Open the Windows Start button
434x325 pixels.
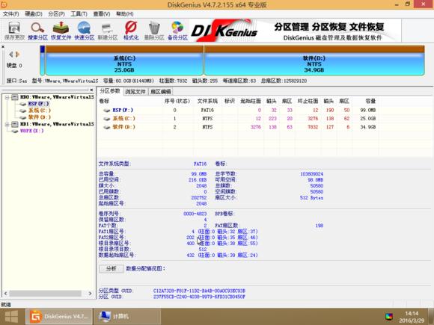tap(11, 317)
